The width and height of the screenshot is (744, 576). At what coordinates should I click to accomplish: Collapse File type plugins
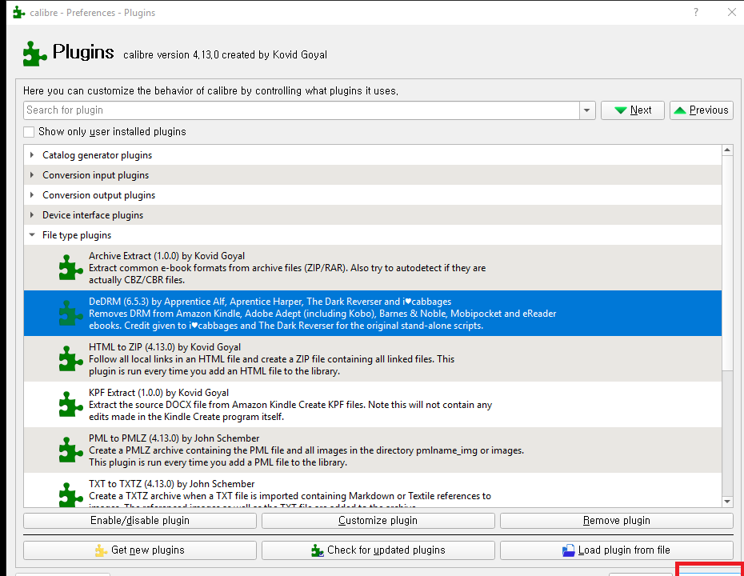32,234
